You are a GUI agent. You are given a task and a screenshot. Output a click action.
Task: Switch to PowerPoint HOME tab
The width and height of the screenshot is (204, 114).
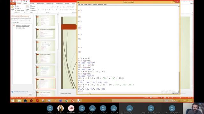pos(19,3)
